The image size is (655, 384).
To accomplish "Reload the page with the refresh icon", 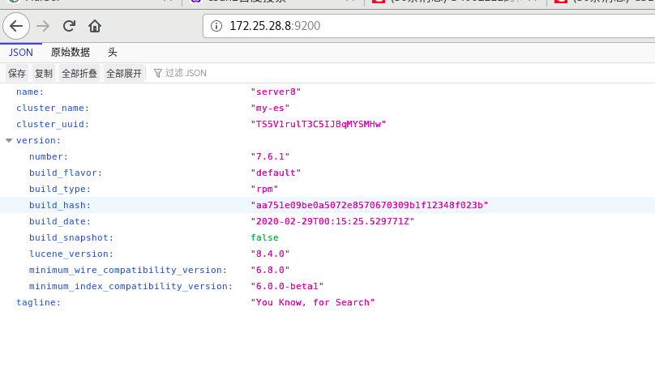I will [69, 26].
